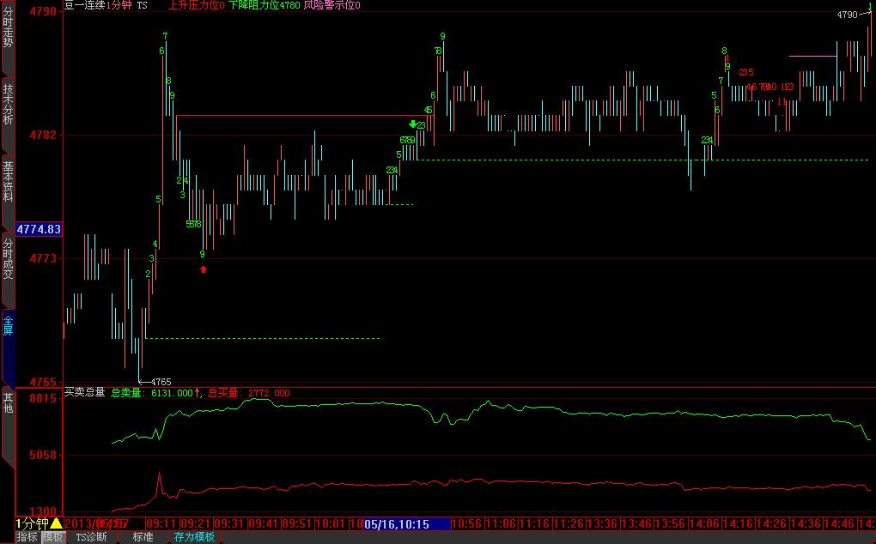Open the TS诊断 tab
This screenshot has width=876, height=544.
91,537
